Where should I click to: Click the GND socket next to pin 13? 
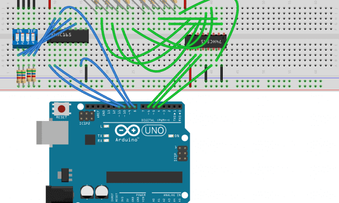(x=104, y=107)
